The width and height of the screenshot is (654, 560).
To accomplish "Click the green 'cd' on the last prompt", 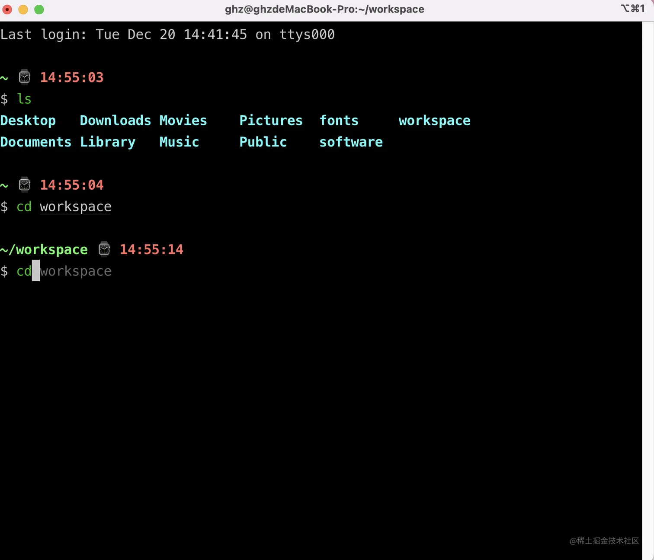I will click(24, 271).
